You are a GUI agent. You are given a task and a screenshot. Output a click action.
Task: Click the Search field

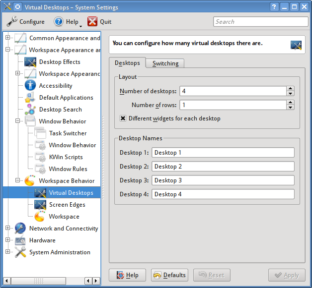[261, 21]
